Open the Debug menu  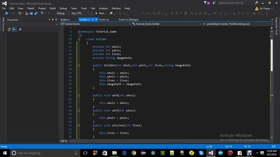click(x=63, y=8)
